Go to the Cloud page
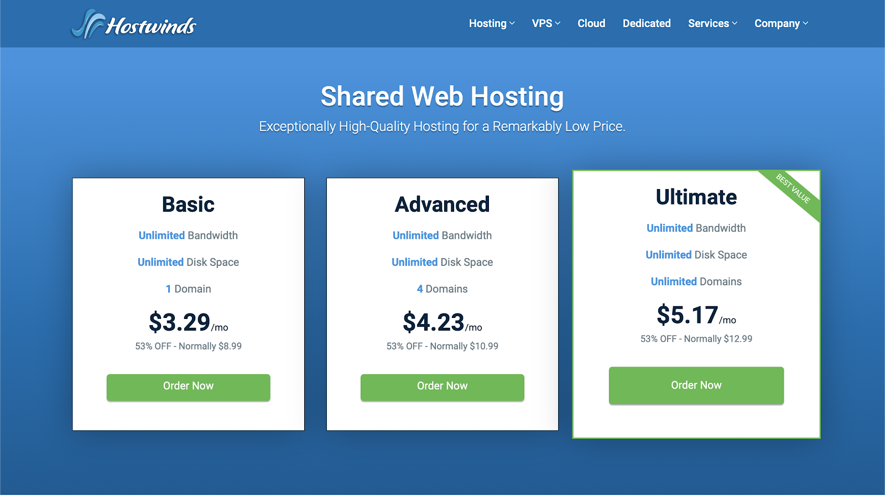885x497 pixels. (591, 23)
